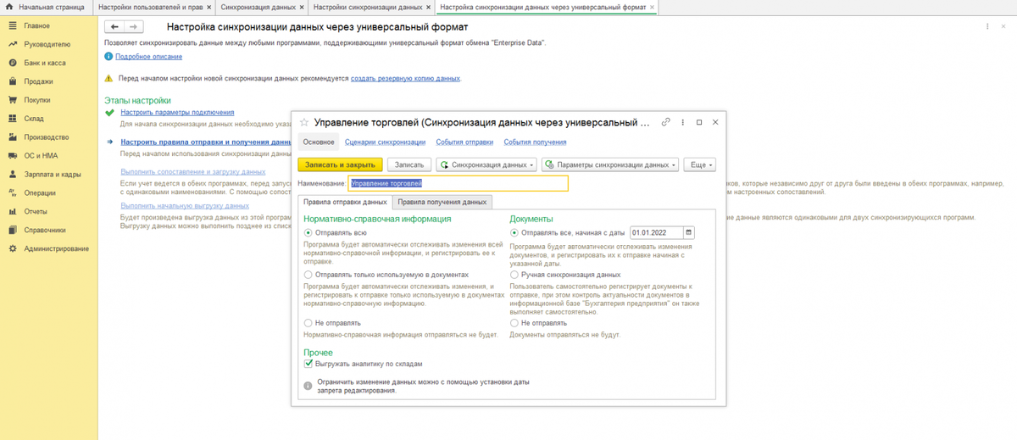This screenshot has width=1017, height=440.
Task: Open the Главное section icon in sidebar
Action: [x=13, y=25]
